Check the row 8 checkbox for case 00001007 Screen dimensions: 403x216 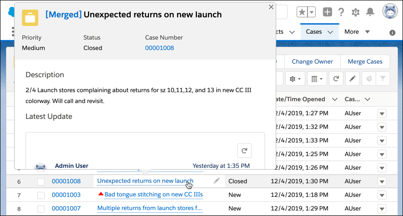pyautogui.click(x=41, y=209)
